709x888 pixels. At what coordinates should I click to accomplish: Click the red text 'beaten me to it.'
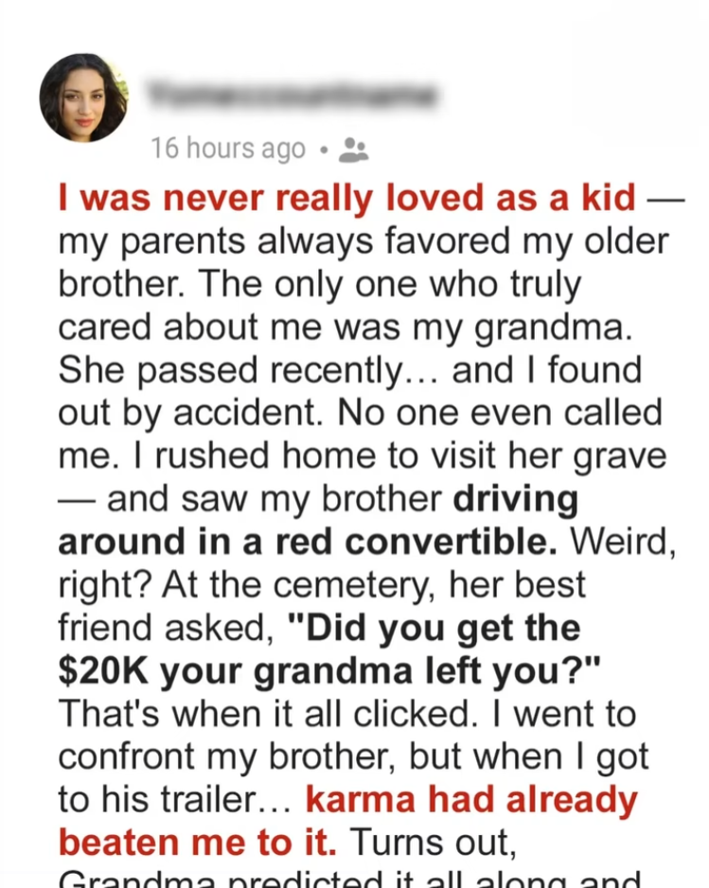197,843
